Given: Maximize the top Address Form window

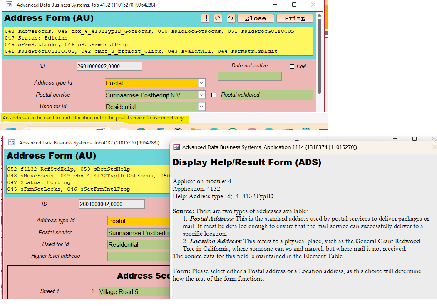Looking at the screenshot, I should coord(294,5).
